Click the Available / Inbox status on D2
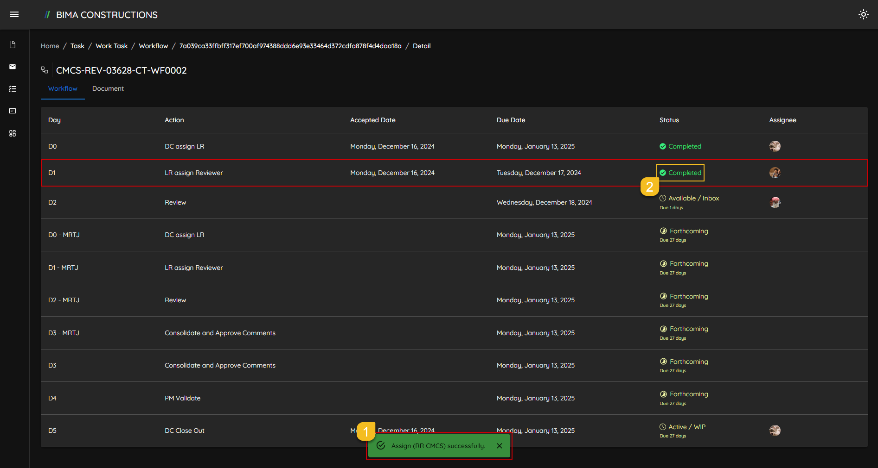The height and width of the screenshot is (468, 878). pyautogui.click(x=693, y=198)
